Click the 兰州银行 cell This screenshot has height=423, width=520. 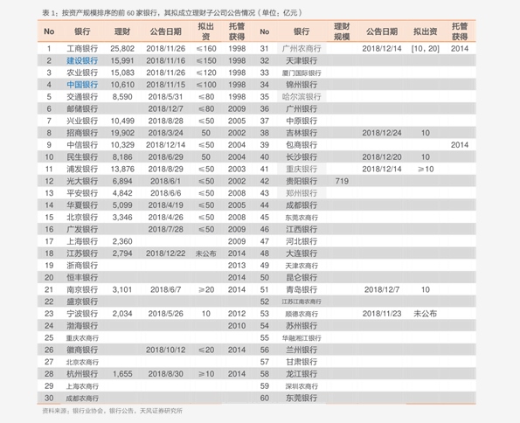pos(302,350)
